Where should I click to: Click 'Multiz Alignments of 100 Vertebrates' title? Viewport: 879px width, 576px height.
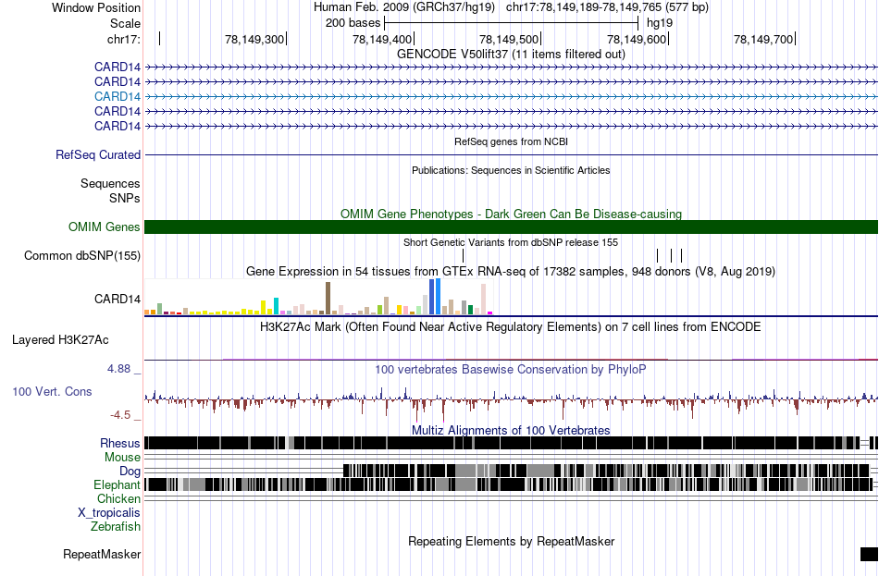[x=511, y=430]
